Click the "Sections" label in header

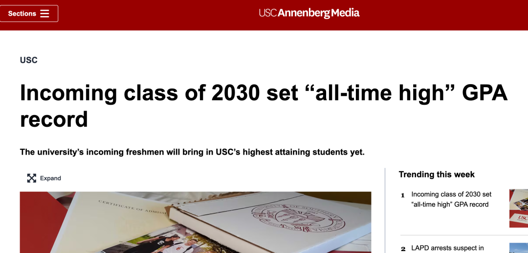[x=22, y=14]
